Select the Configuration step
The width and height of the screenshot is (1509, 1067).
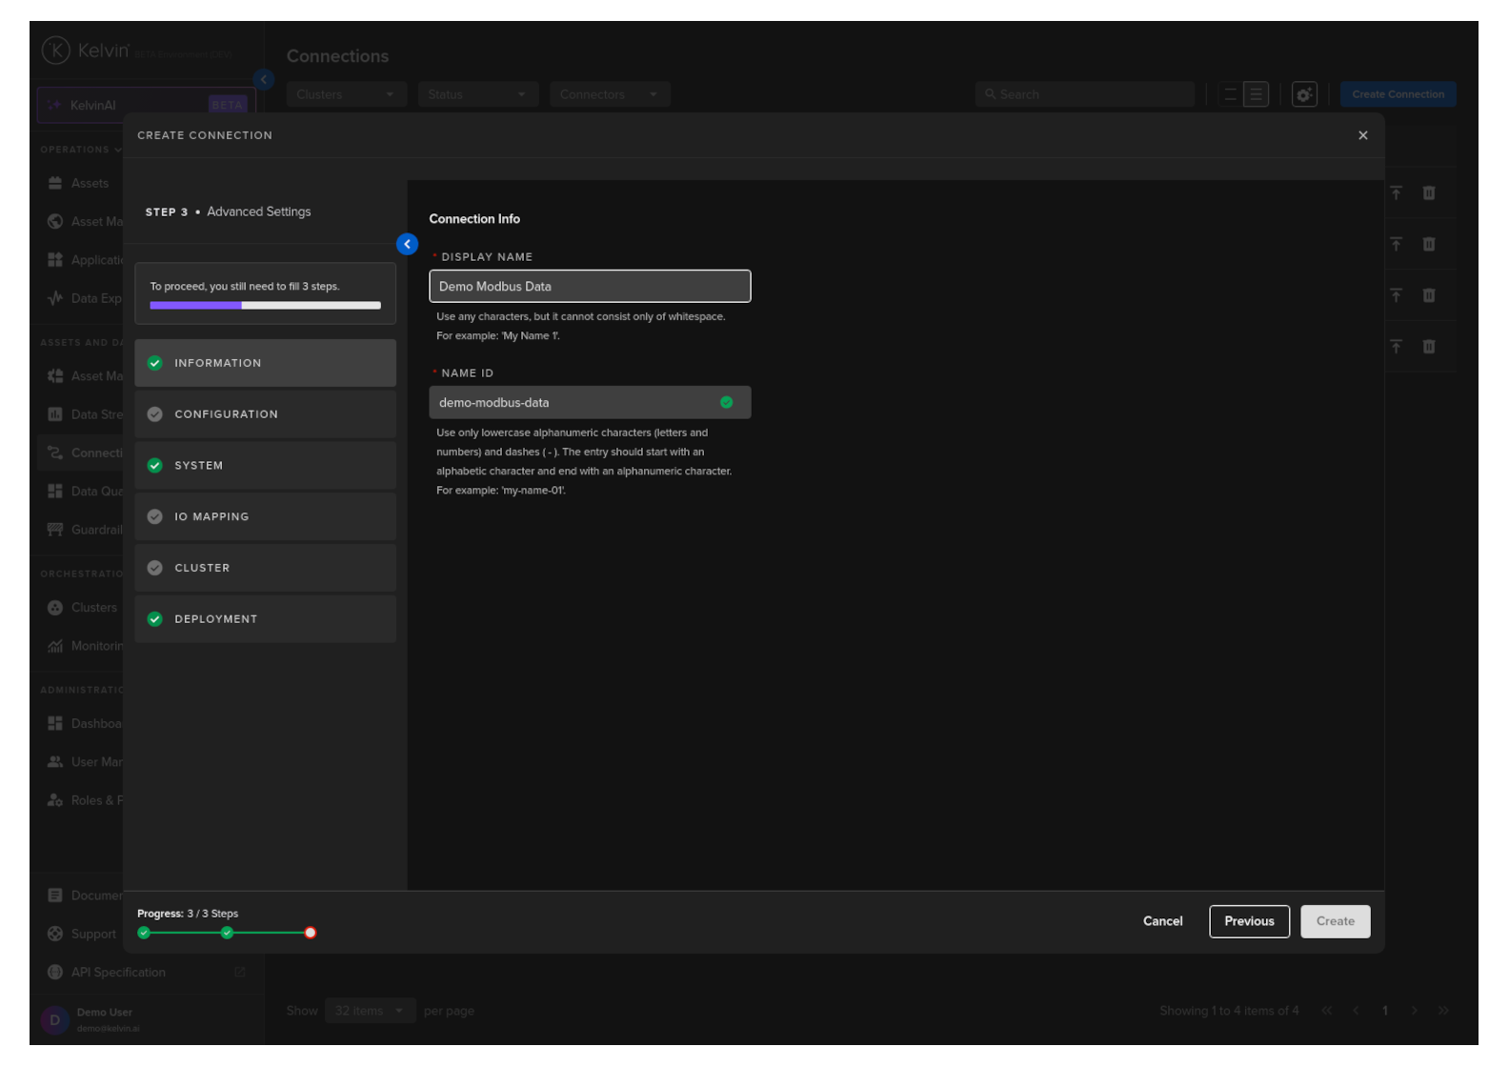tap(265, 414)
